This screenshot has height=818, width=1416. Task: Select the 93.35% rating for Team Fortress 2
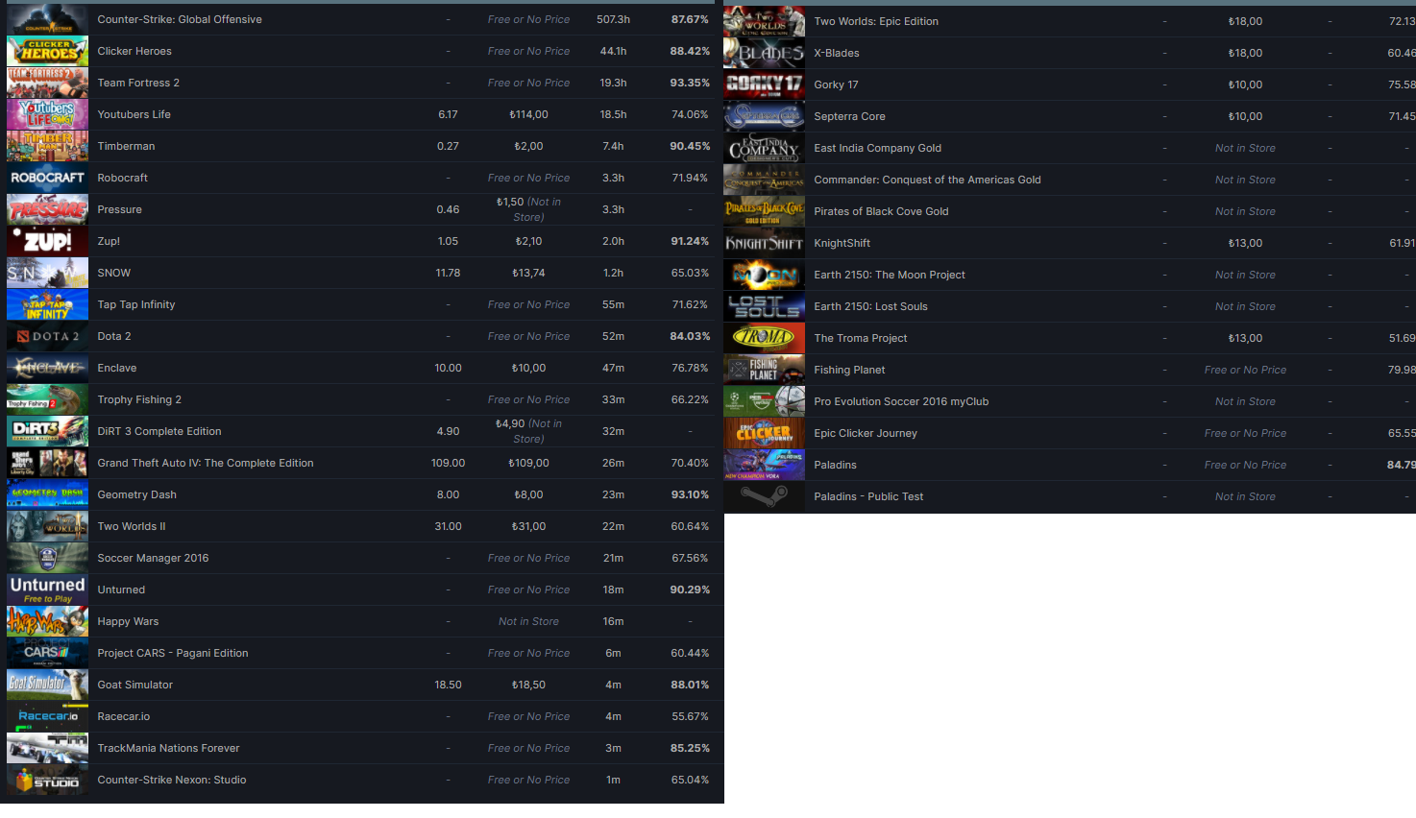pos(690,83)
